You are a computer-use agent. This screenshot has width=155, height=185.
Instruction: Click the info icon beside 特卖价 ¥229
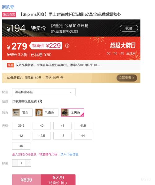pyautogui.click(x=67, y=46)
